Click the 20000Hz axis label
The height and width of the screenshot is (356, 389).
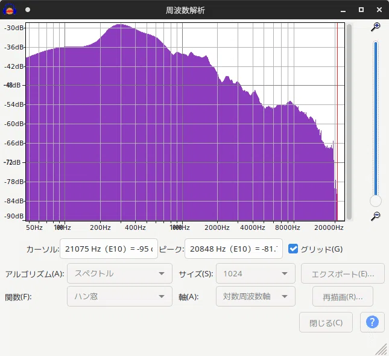click(329, 227)
